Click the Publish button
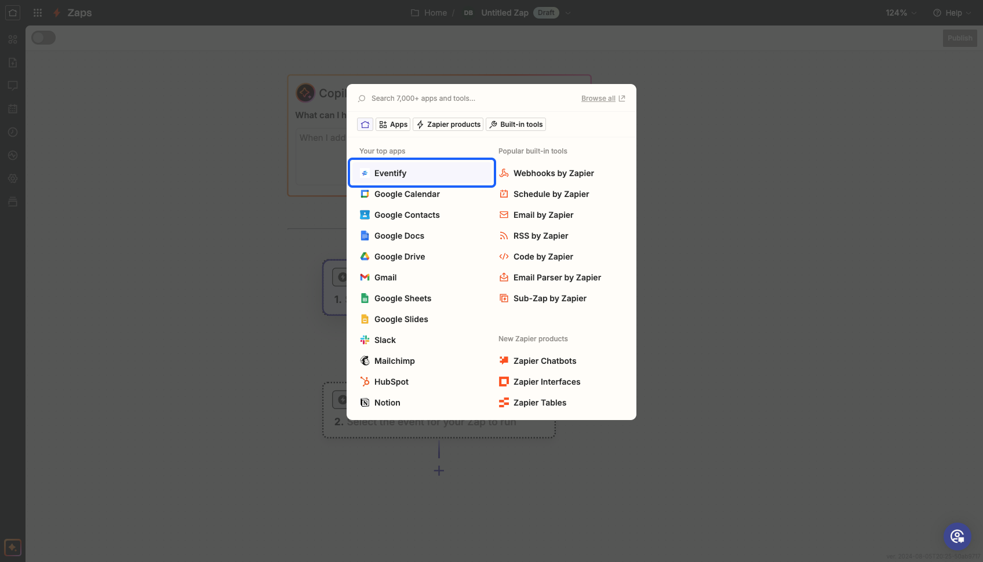 coord(960,38)
